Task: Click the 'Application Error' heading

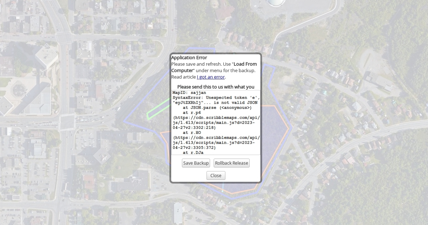Action: point(189,57)
